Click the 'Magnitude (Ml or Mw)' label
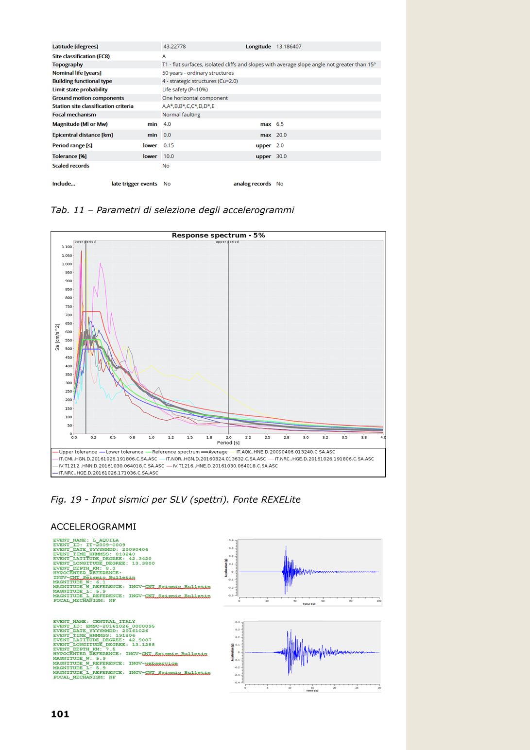Viewport: 530px width, 750px height. coord(80,124)
